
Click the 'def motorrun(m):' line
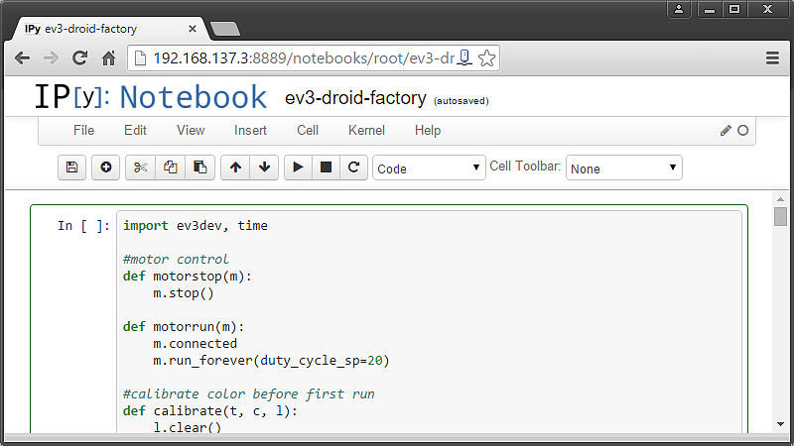click(x=184, y=327)
